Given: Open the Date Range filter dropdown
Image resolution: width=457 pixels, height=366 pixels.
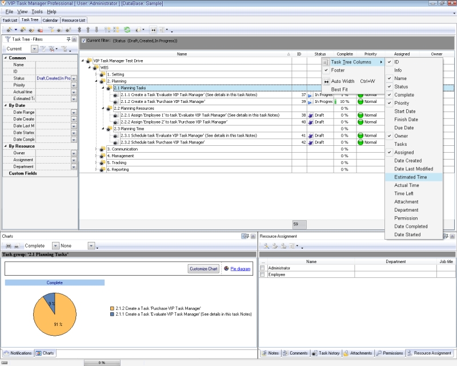Looking at the screenshot, I should 74,112.
